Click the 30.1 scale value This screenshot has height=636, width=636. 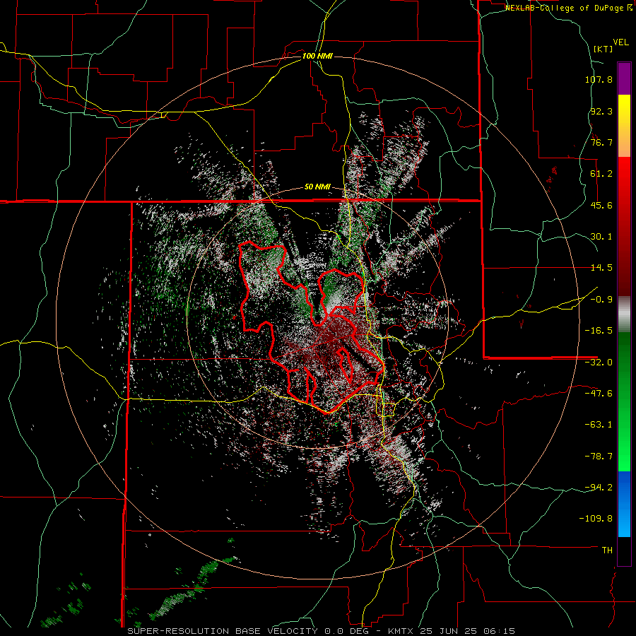[x=601, y=237]
